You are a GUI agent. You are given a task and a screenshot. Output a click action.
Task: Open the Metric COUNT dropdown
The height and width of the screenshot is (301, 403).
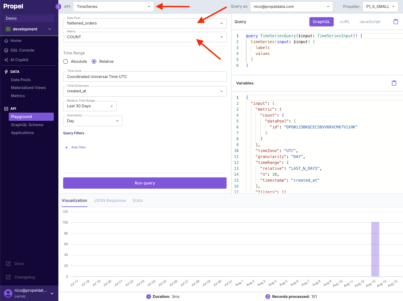[x=145, y=37]
